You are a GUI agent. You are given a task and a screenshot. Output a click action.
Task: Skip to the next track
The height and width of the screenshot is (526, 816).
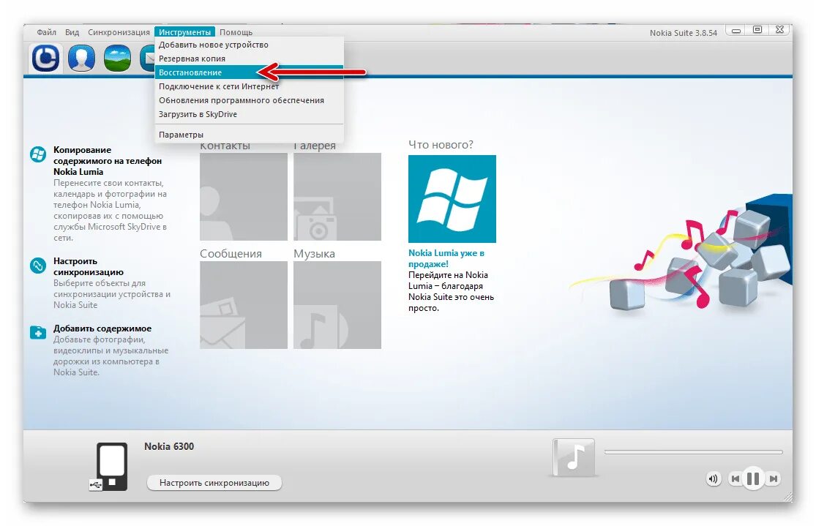(774, 478)
